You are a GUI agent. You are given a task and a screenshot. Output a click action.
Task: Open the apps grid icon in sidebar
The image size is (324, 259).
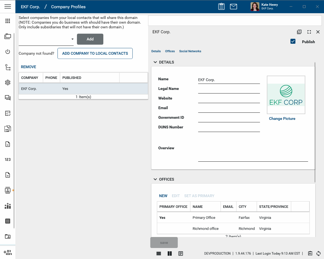(8, 21)
